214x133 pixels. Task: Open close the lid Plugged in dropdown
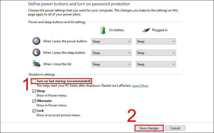(x=156, y=64)
